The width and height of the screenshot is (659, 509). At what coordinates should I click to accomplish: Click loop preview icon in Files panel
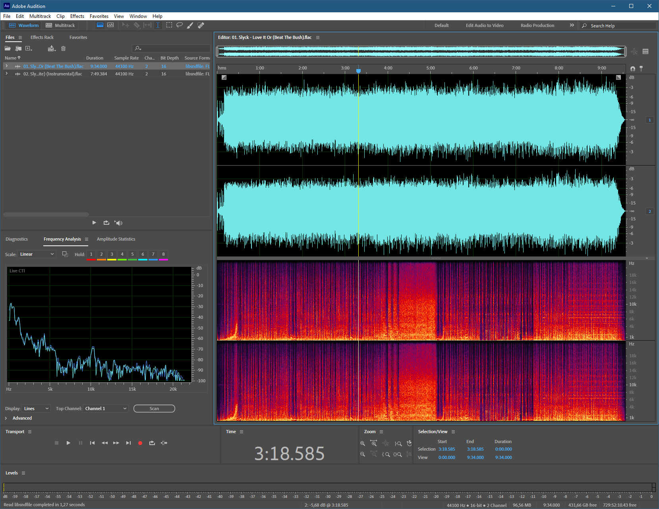point(106,222)
